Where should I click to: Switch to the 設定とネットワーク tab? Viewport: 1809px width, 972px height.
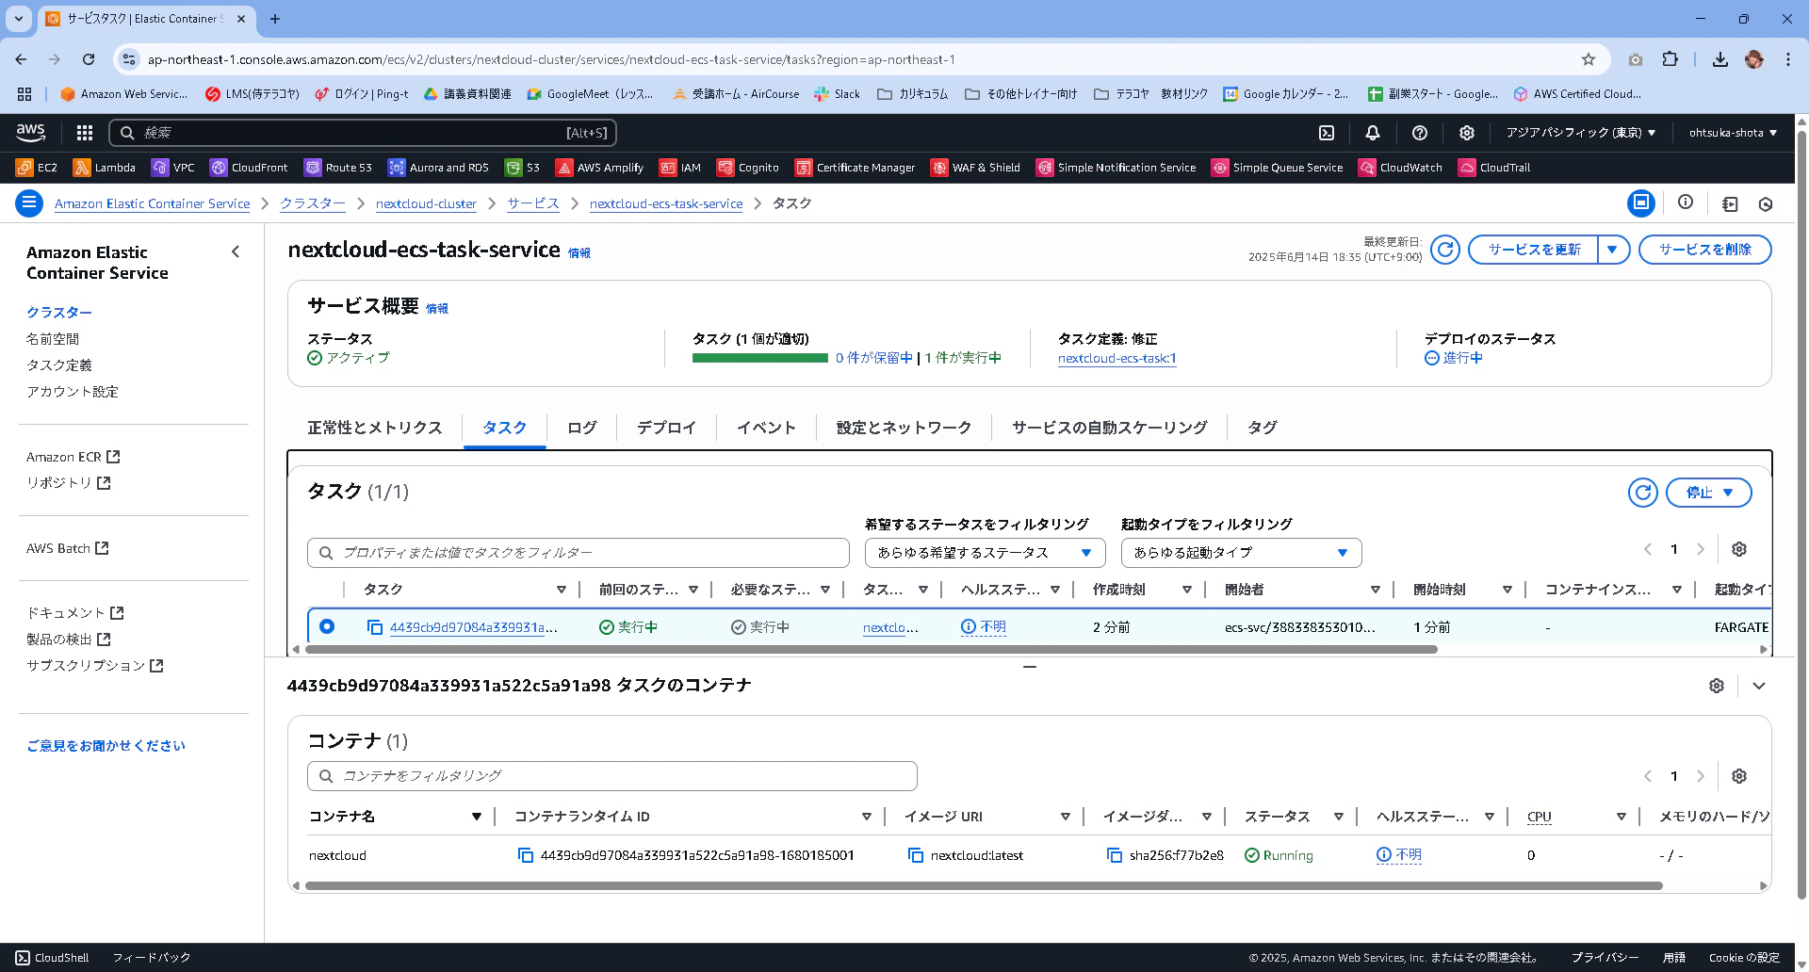[x=904, y=428]
